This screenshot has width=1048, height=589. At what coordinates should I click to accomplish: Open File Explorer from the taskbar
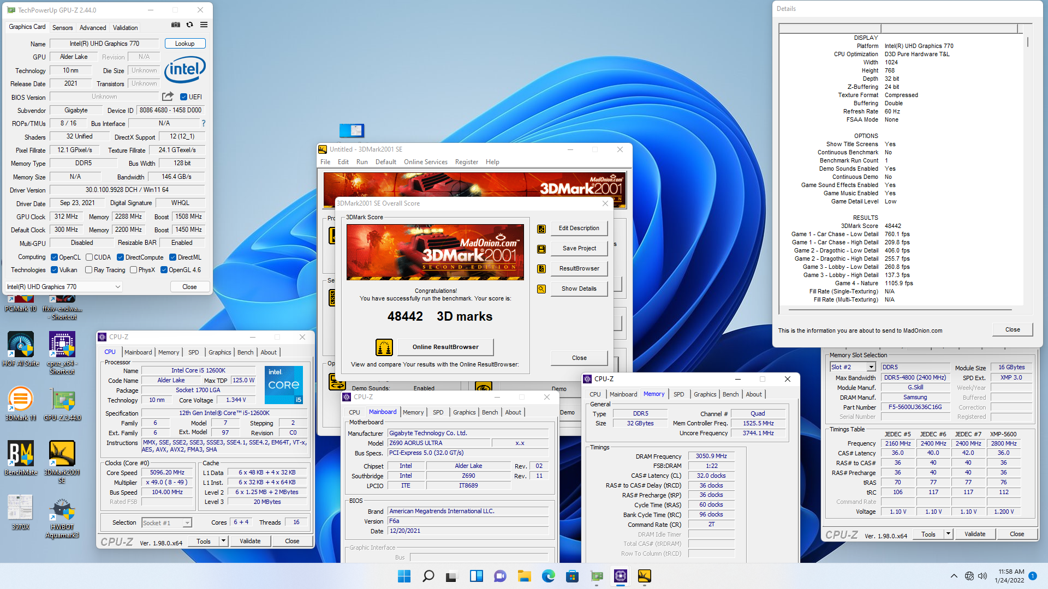pos(524,576)
